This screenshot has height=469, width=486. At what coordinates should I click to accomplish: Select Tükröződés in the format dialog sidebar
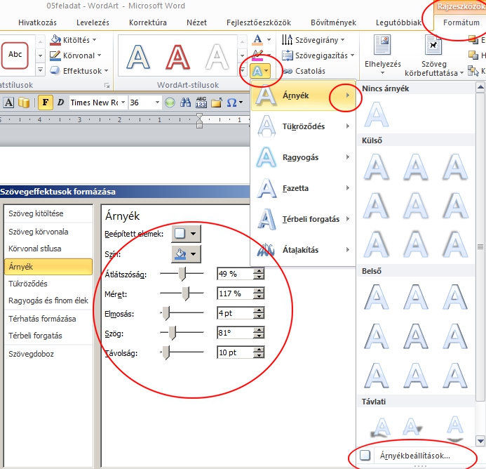click(28, 284)
